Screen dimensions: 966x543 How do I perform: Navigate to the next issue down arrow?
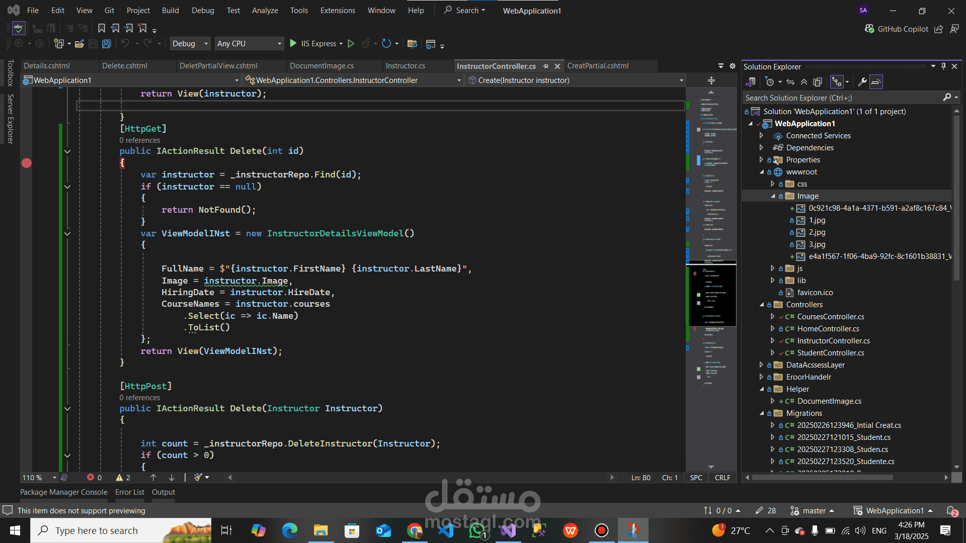point(172,478)
